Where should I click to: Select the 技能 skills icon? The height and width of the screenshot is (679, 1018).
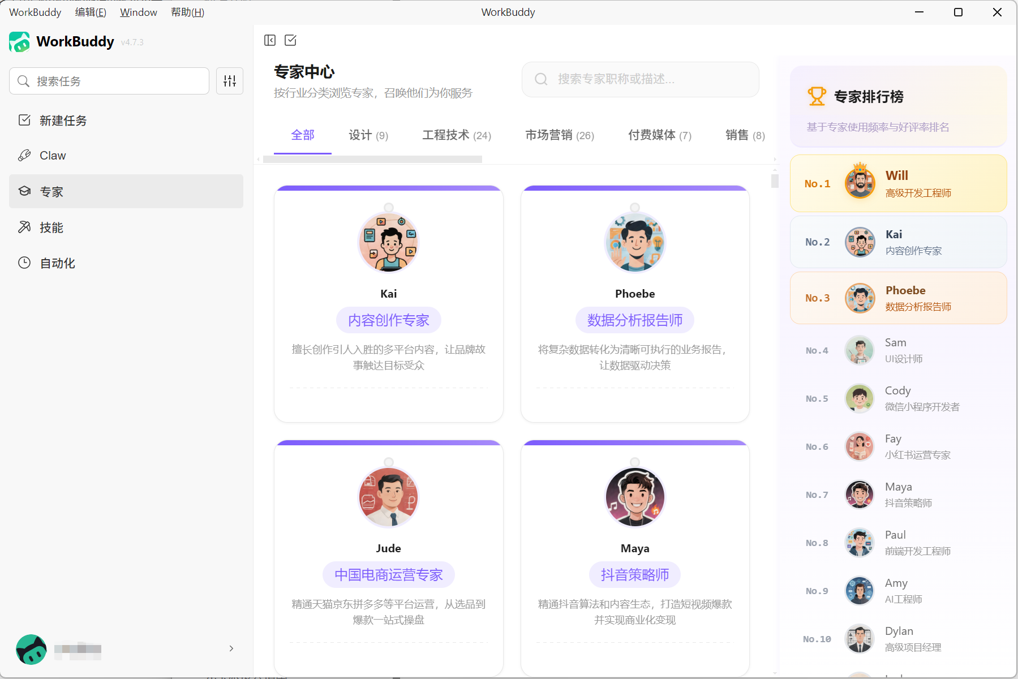click(24, 227)
